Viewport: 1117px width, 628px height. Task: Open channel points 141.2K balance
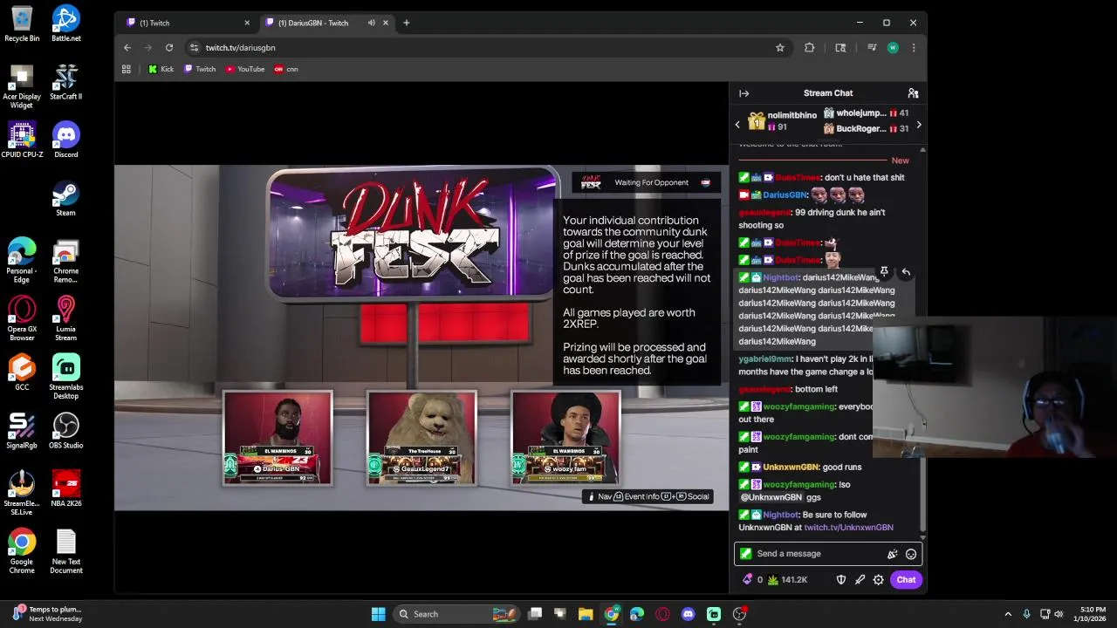[787, 579]
